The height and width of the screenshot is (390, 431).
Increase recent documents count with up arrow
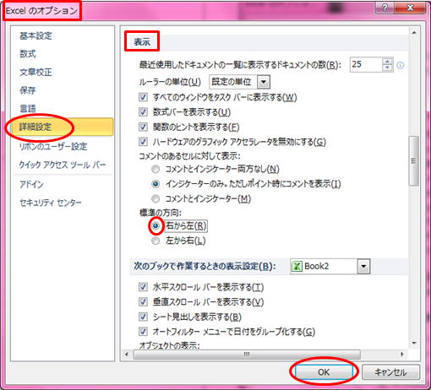click(x=387, y=62)
